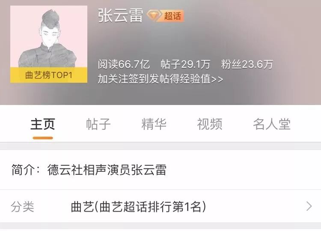Click the 分类 label
This screenshot has width=321, height=231.
23,207
